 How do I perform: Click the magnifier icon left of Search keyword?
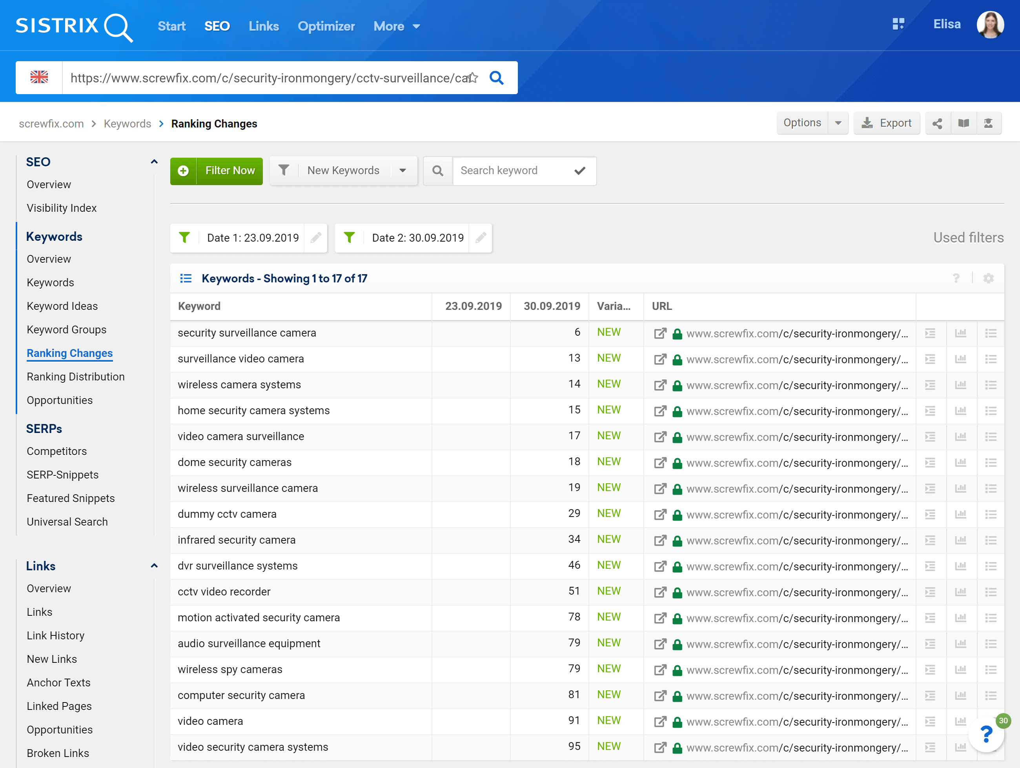[x=437, y=171]
